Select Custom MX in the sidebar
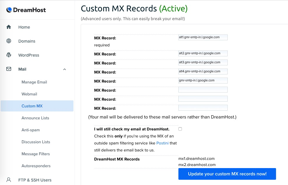 (37, 106)
